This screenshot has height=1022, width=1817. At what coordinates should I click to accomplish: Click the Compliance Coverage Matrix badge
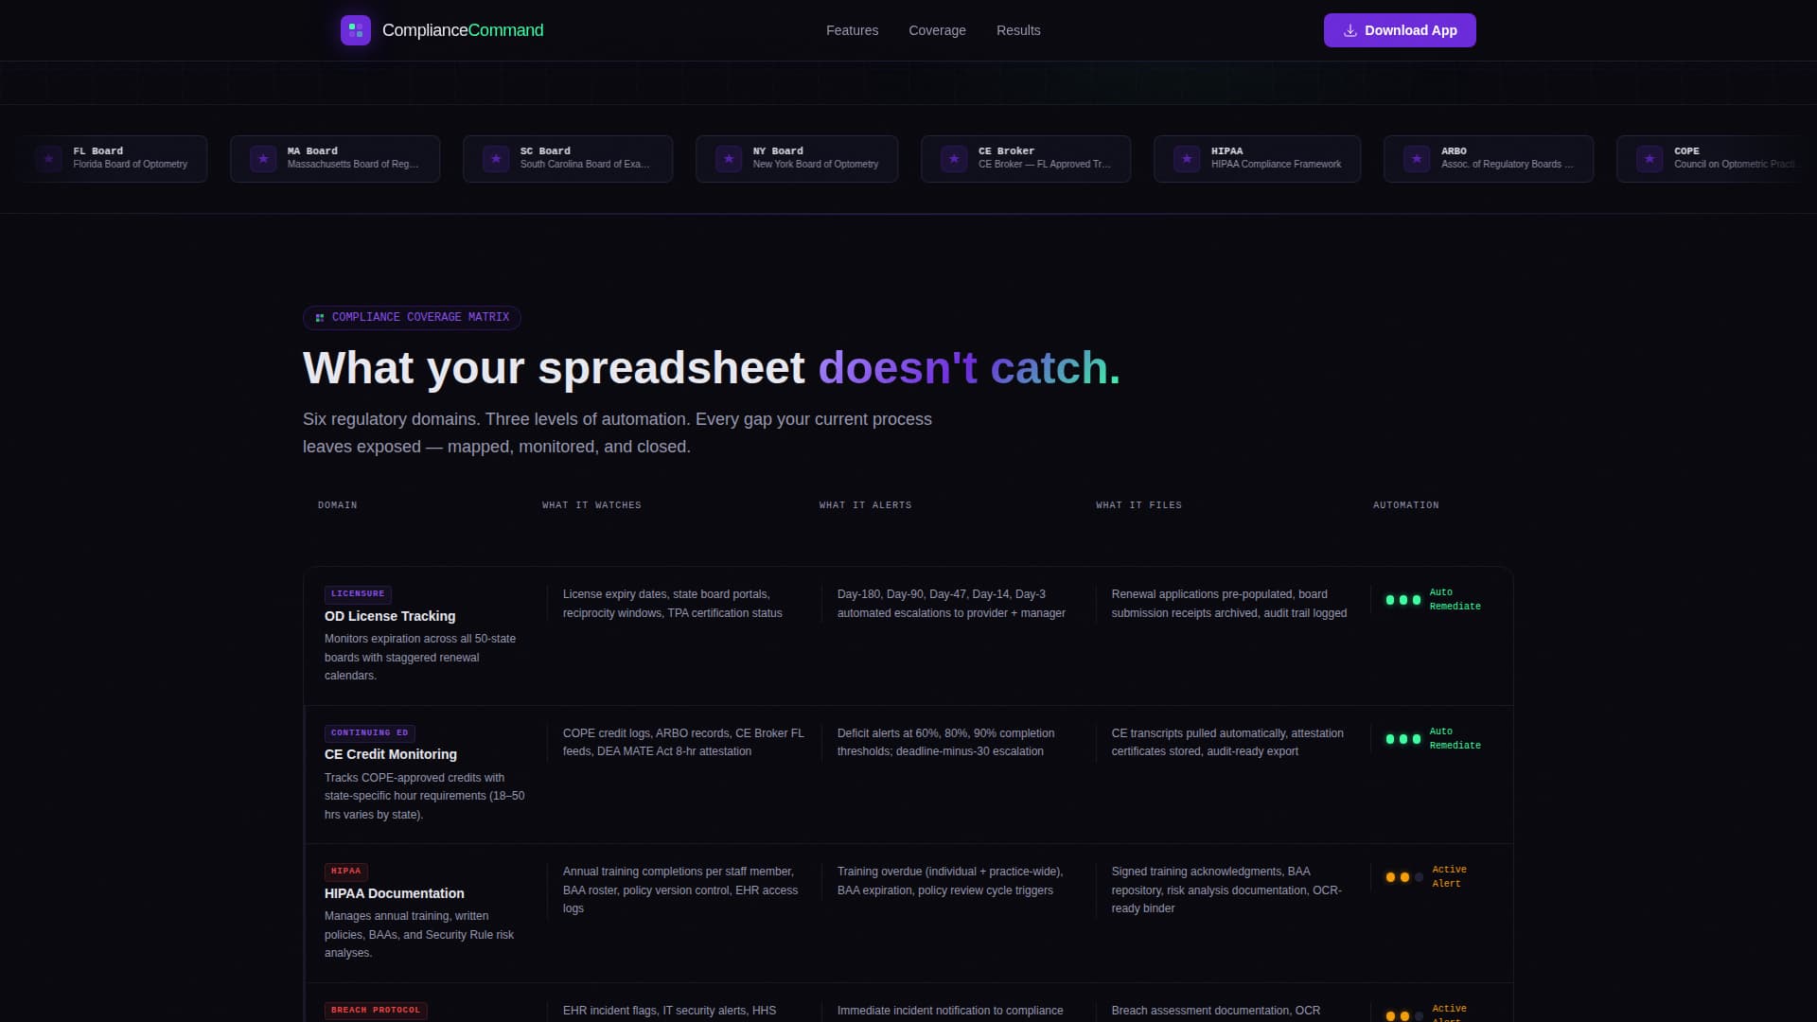412,317
